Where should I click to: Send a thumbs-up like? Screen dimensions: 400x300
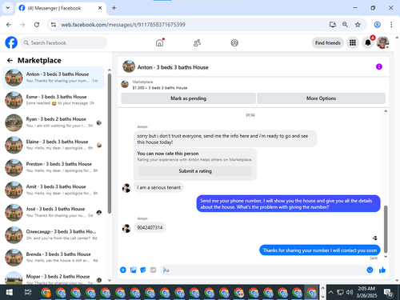(x=382, y=270)
